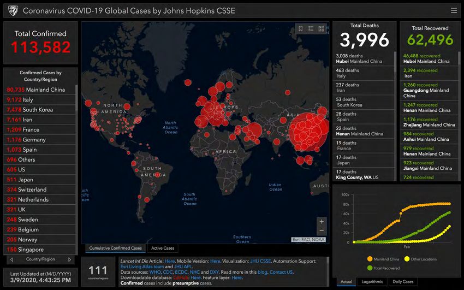Click the Contact US link
This screenshot has height=290, width=464.
pos(281,272)
